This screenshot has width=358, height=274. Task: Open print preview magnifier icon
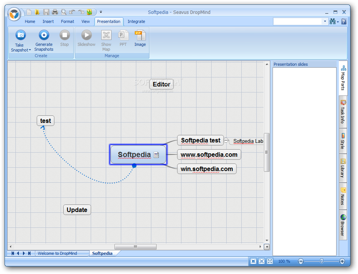(64, 12)
